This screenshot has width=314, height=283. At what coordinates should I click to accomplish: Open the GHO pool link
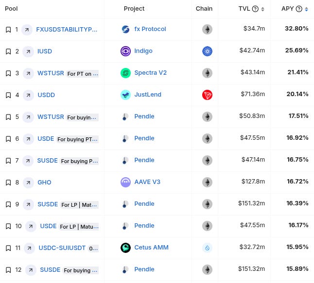(44, 183)
